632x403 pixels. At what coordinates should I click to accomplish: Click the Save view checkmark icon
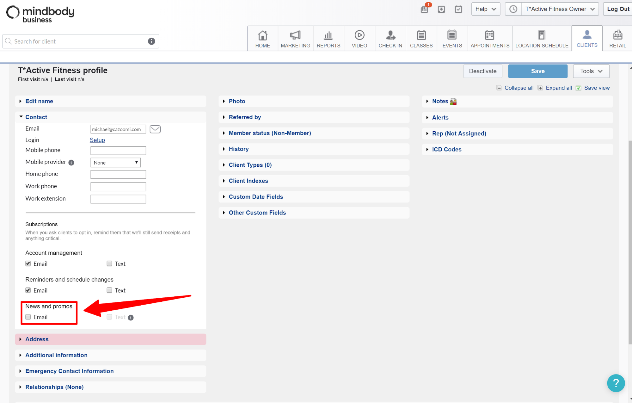pyautogui.click(x=578, y=88)
